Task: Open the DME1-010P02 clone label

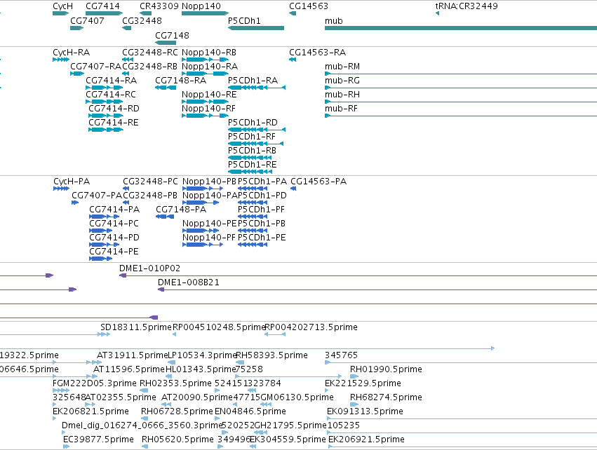Action: (x=149, y=268)
